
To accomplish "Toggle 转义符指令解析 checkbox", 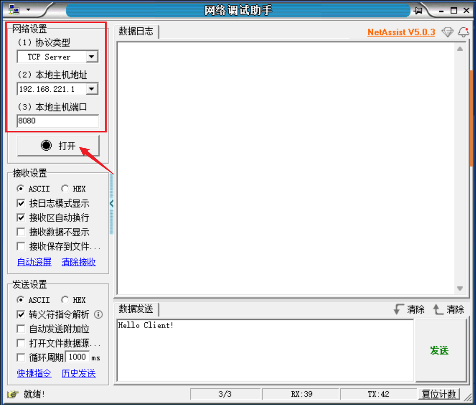I will tap(21, 314).
